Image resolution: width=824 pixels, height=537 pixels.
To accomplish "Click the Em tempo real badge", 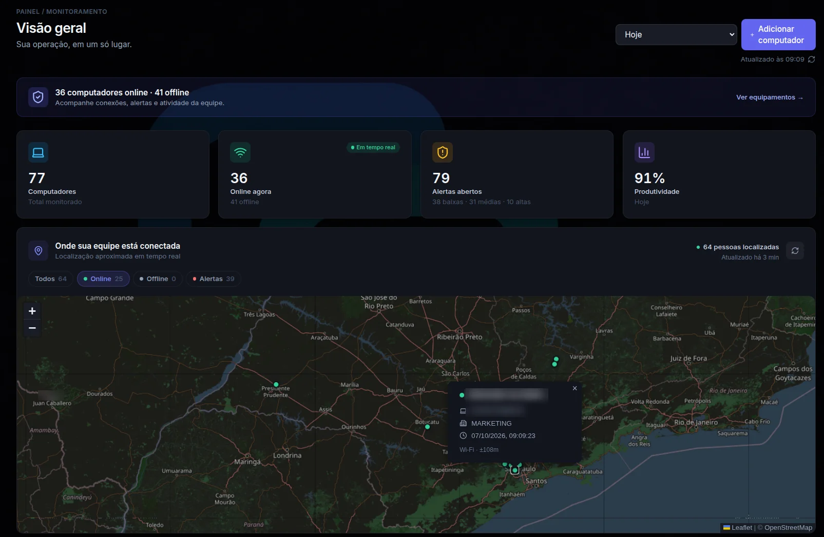I will 373,147.
